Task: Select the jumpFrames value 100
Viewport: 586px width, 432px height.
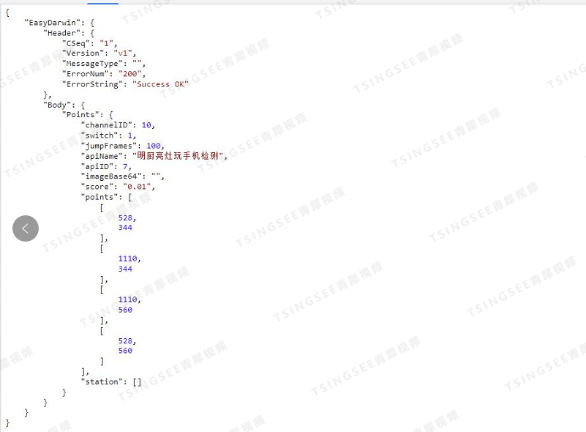Action: (154, 146)
